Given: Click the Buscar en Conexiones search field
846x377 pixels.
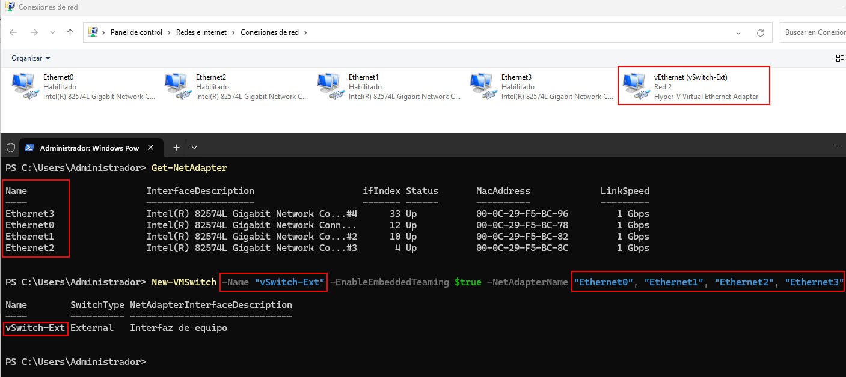Looking at the screenshot, I should coord(812,32).
